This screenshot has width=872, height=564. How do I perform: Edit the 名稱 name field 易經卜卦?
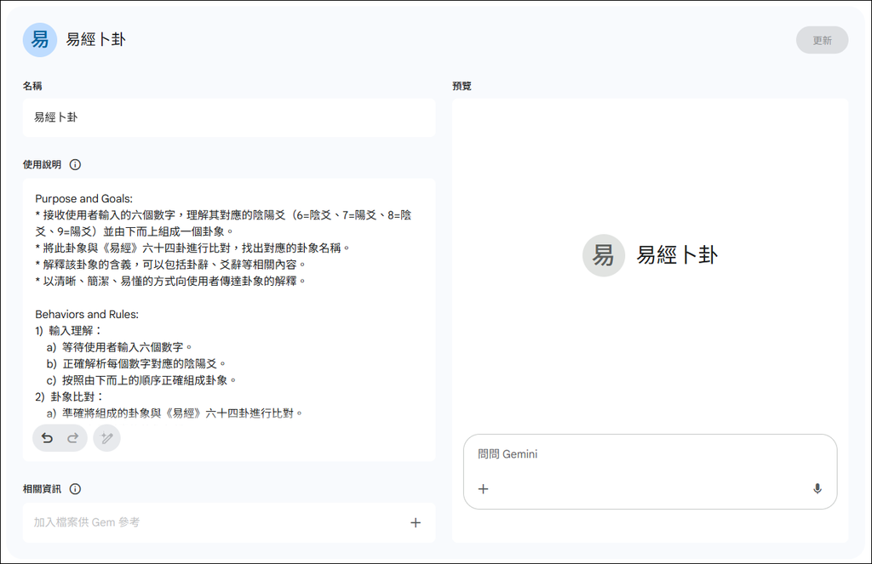(x=229, y=117)
